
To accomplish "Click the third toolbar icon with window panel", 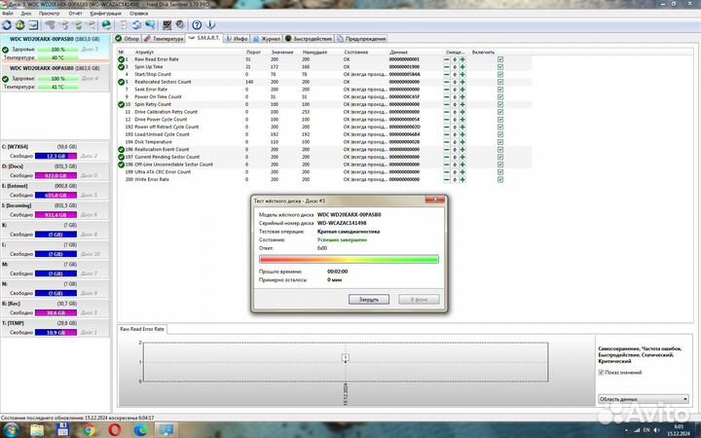I will tap(33, 25).
